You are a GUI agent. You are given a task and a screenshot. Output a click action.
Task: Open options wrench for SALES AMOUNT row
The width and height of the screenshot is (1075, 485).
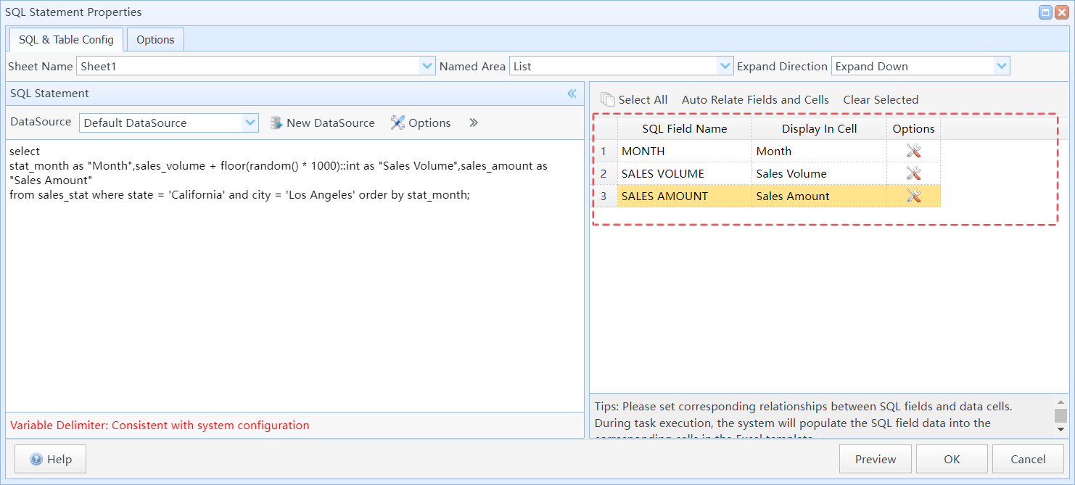pos(913,195)
